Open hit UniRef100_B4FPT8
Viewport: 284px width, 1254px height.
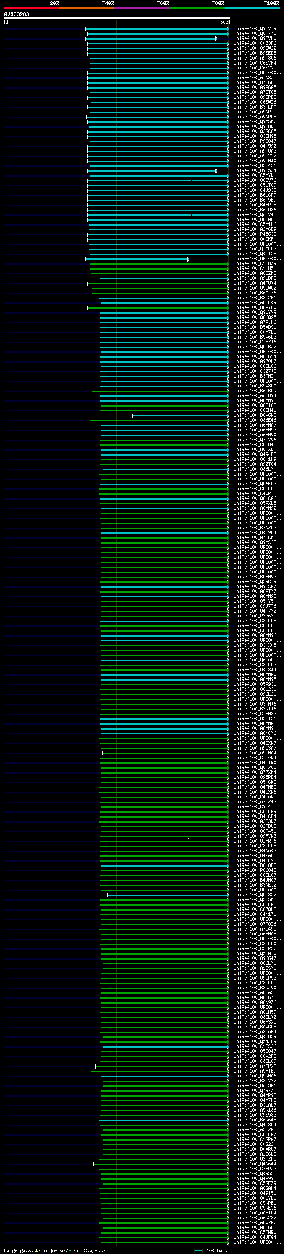255,205
